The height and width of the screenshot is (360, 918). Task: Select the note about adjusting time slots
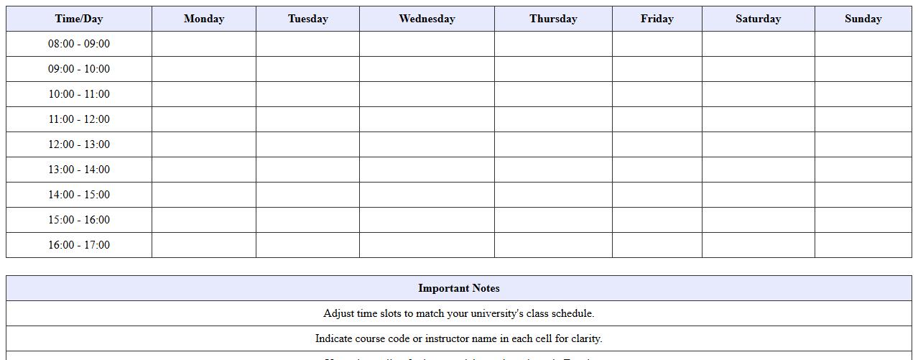tap(459, 313)
